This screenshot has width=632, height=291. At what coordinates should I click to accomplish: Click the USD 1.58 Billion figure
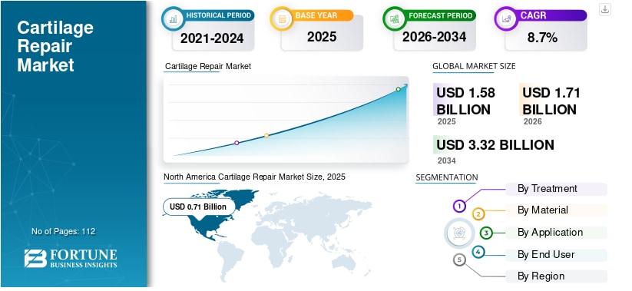[466, 101]
